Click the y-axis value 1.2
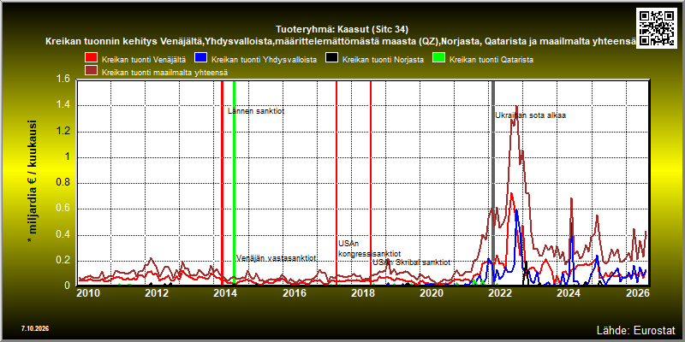685x342 pixels. coord(63,132)
